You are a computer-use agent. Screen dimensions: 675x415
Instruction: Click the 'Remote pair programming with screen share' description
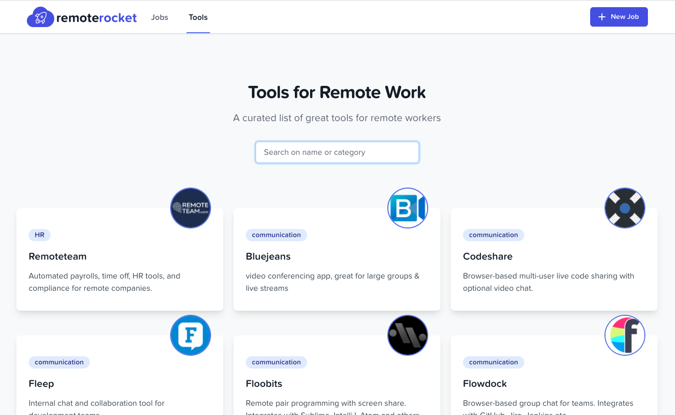click(x=333, y=407)
